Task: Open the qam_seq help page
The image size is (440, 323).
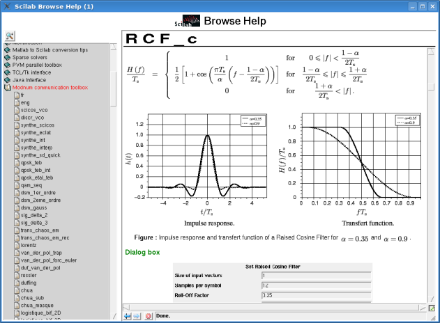Action: pyautogui.click(x=31, y=185)
